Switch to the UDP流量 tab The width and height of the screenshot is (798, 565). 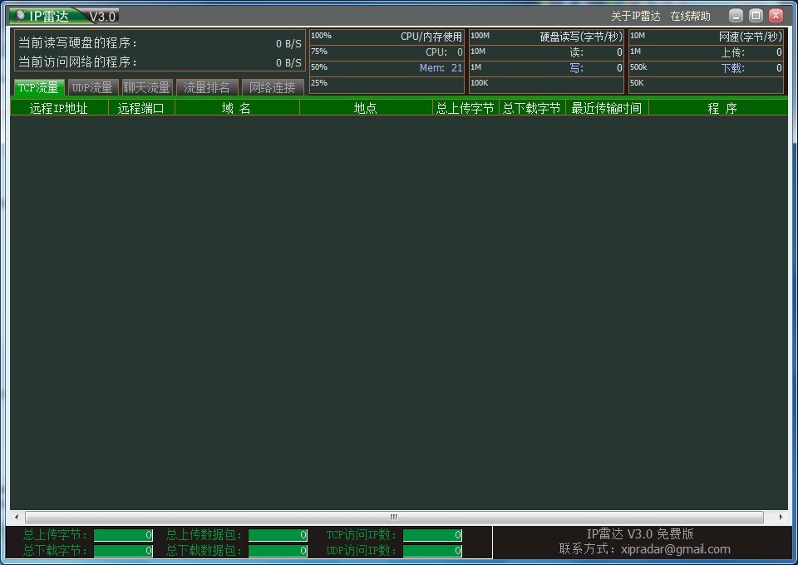[x=92, y=87]
